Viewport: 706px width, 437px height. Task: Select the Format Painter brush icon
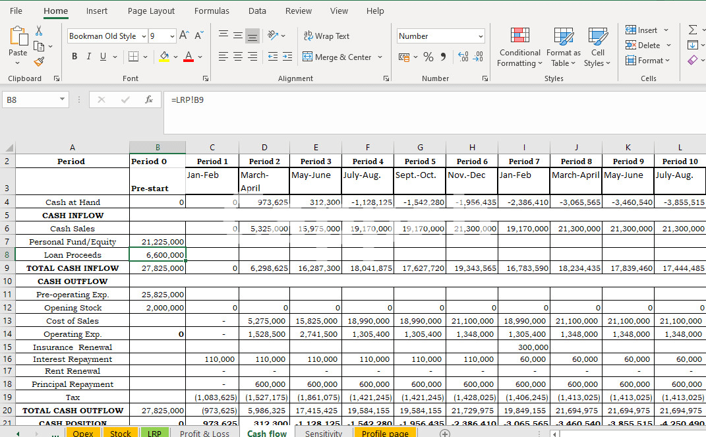(x=39, y=61)
